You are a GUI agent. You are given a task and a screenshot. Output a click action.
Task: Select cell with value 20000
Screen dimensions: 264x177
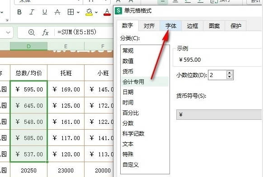[x=99, y=170]
